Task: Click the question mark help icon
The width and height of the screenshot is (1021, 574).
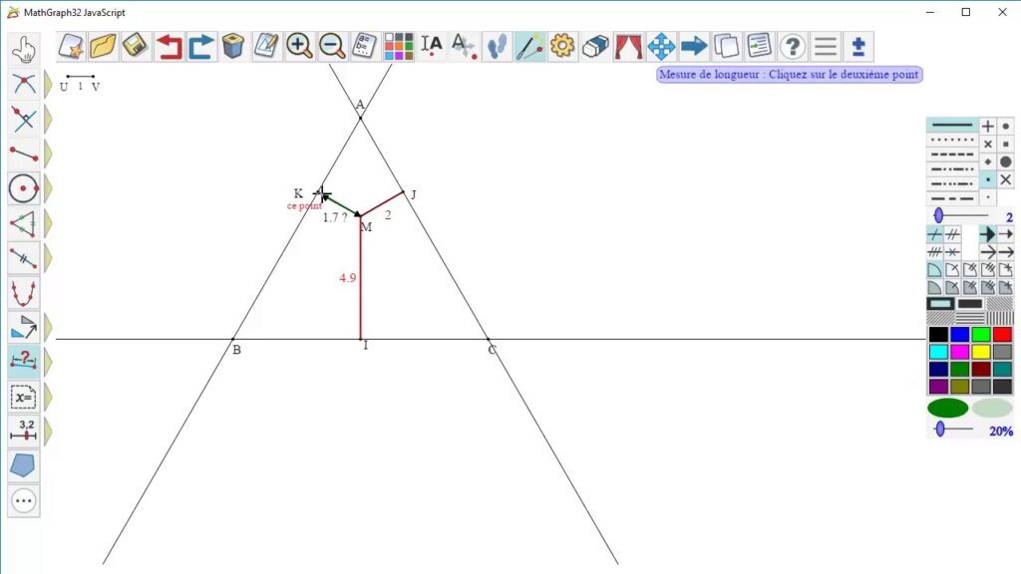Action: pos(792,46)
